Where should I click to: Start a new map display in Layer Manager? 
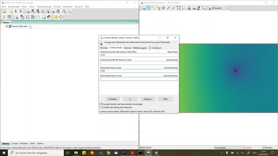[x=4, y=12]
